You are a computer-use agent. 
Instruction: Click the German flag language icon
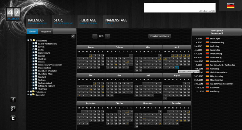point(230,6)
